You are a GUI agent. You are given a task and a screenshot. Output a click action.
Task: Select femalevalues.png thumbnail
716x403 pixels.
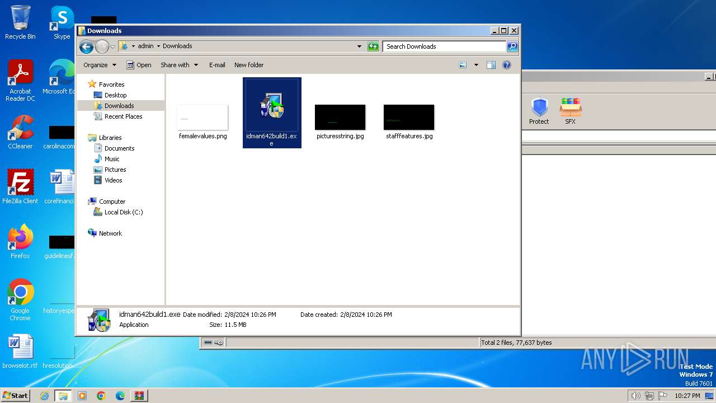click(202, 117)
